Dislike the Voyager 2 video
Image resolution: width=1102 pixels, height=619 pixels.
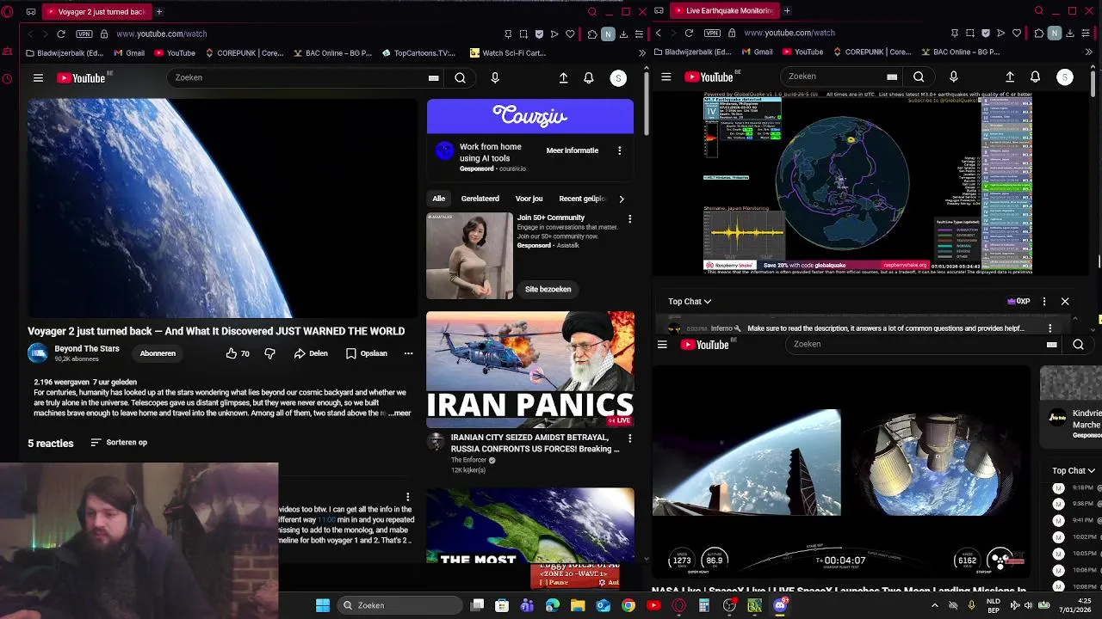click(x=269, y=353)
